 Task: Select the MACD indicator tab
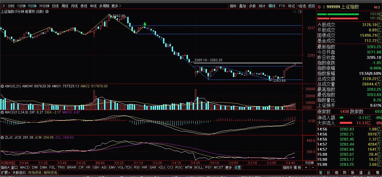pyautogui.click(x=25, y=167)
